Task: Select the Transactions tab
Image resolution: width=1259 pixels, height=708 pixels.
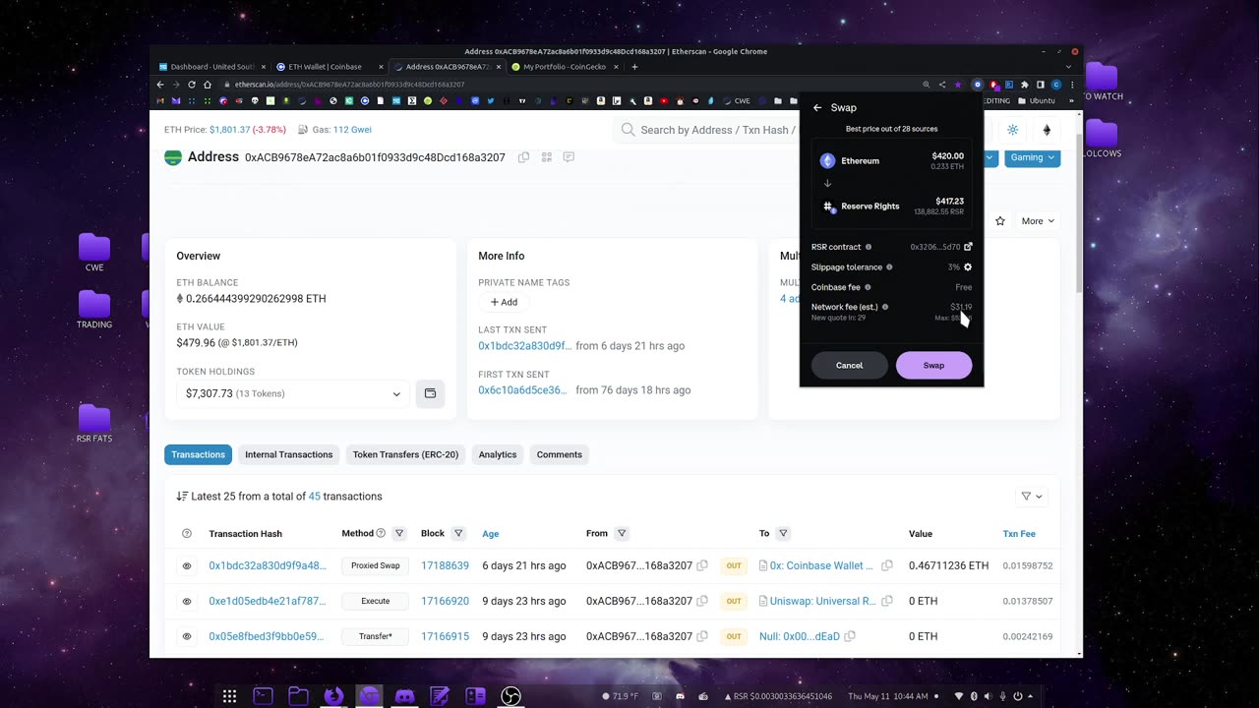Action: click(x=198, y=454)
